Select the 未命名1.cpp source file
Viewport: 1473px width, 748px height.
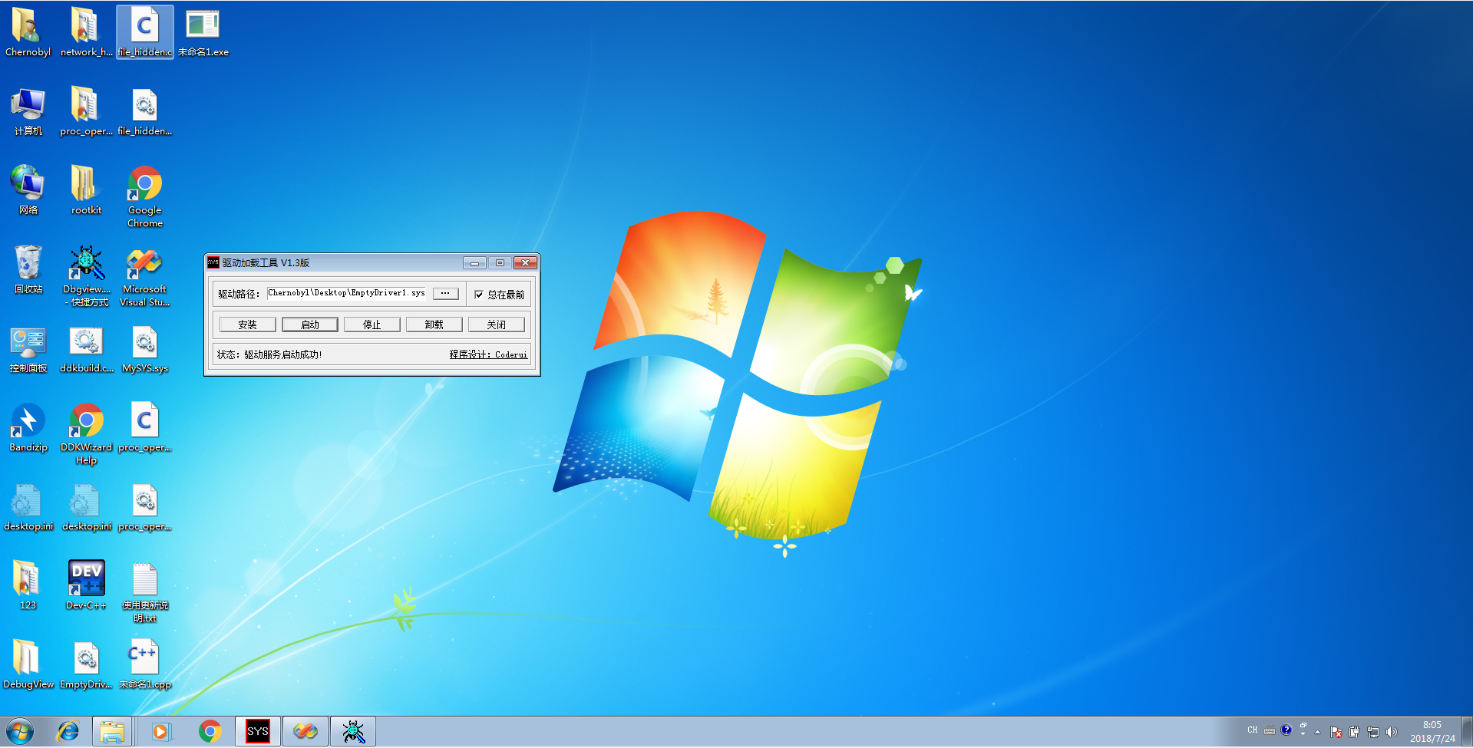[144, 664]
